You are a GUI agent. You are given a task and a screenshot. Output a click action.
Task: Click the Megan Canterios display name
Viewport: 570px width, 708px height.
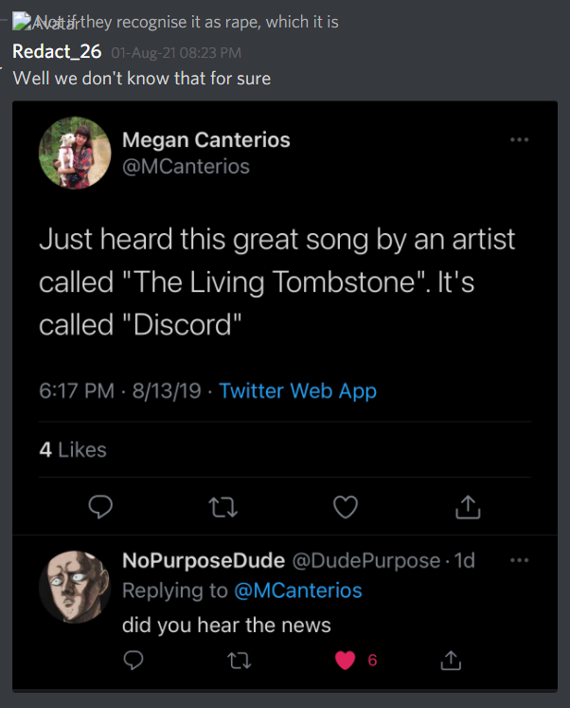(x=206, y=139)
